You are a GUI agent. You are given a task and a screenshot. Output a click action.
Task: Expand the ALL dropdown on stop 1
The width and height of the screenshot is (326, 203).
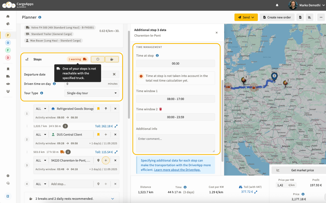tap(41, 108)
